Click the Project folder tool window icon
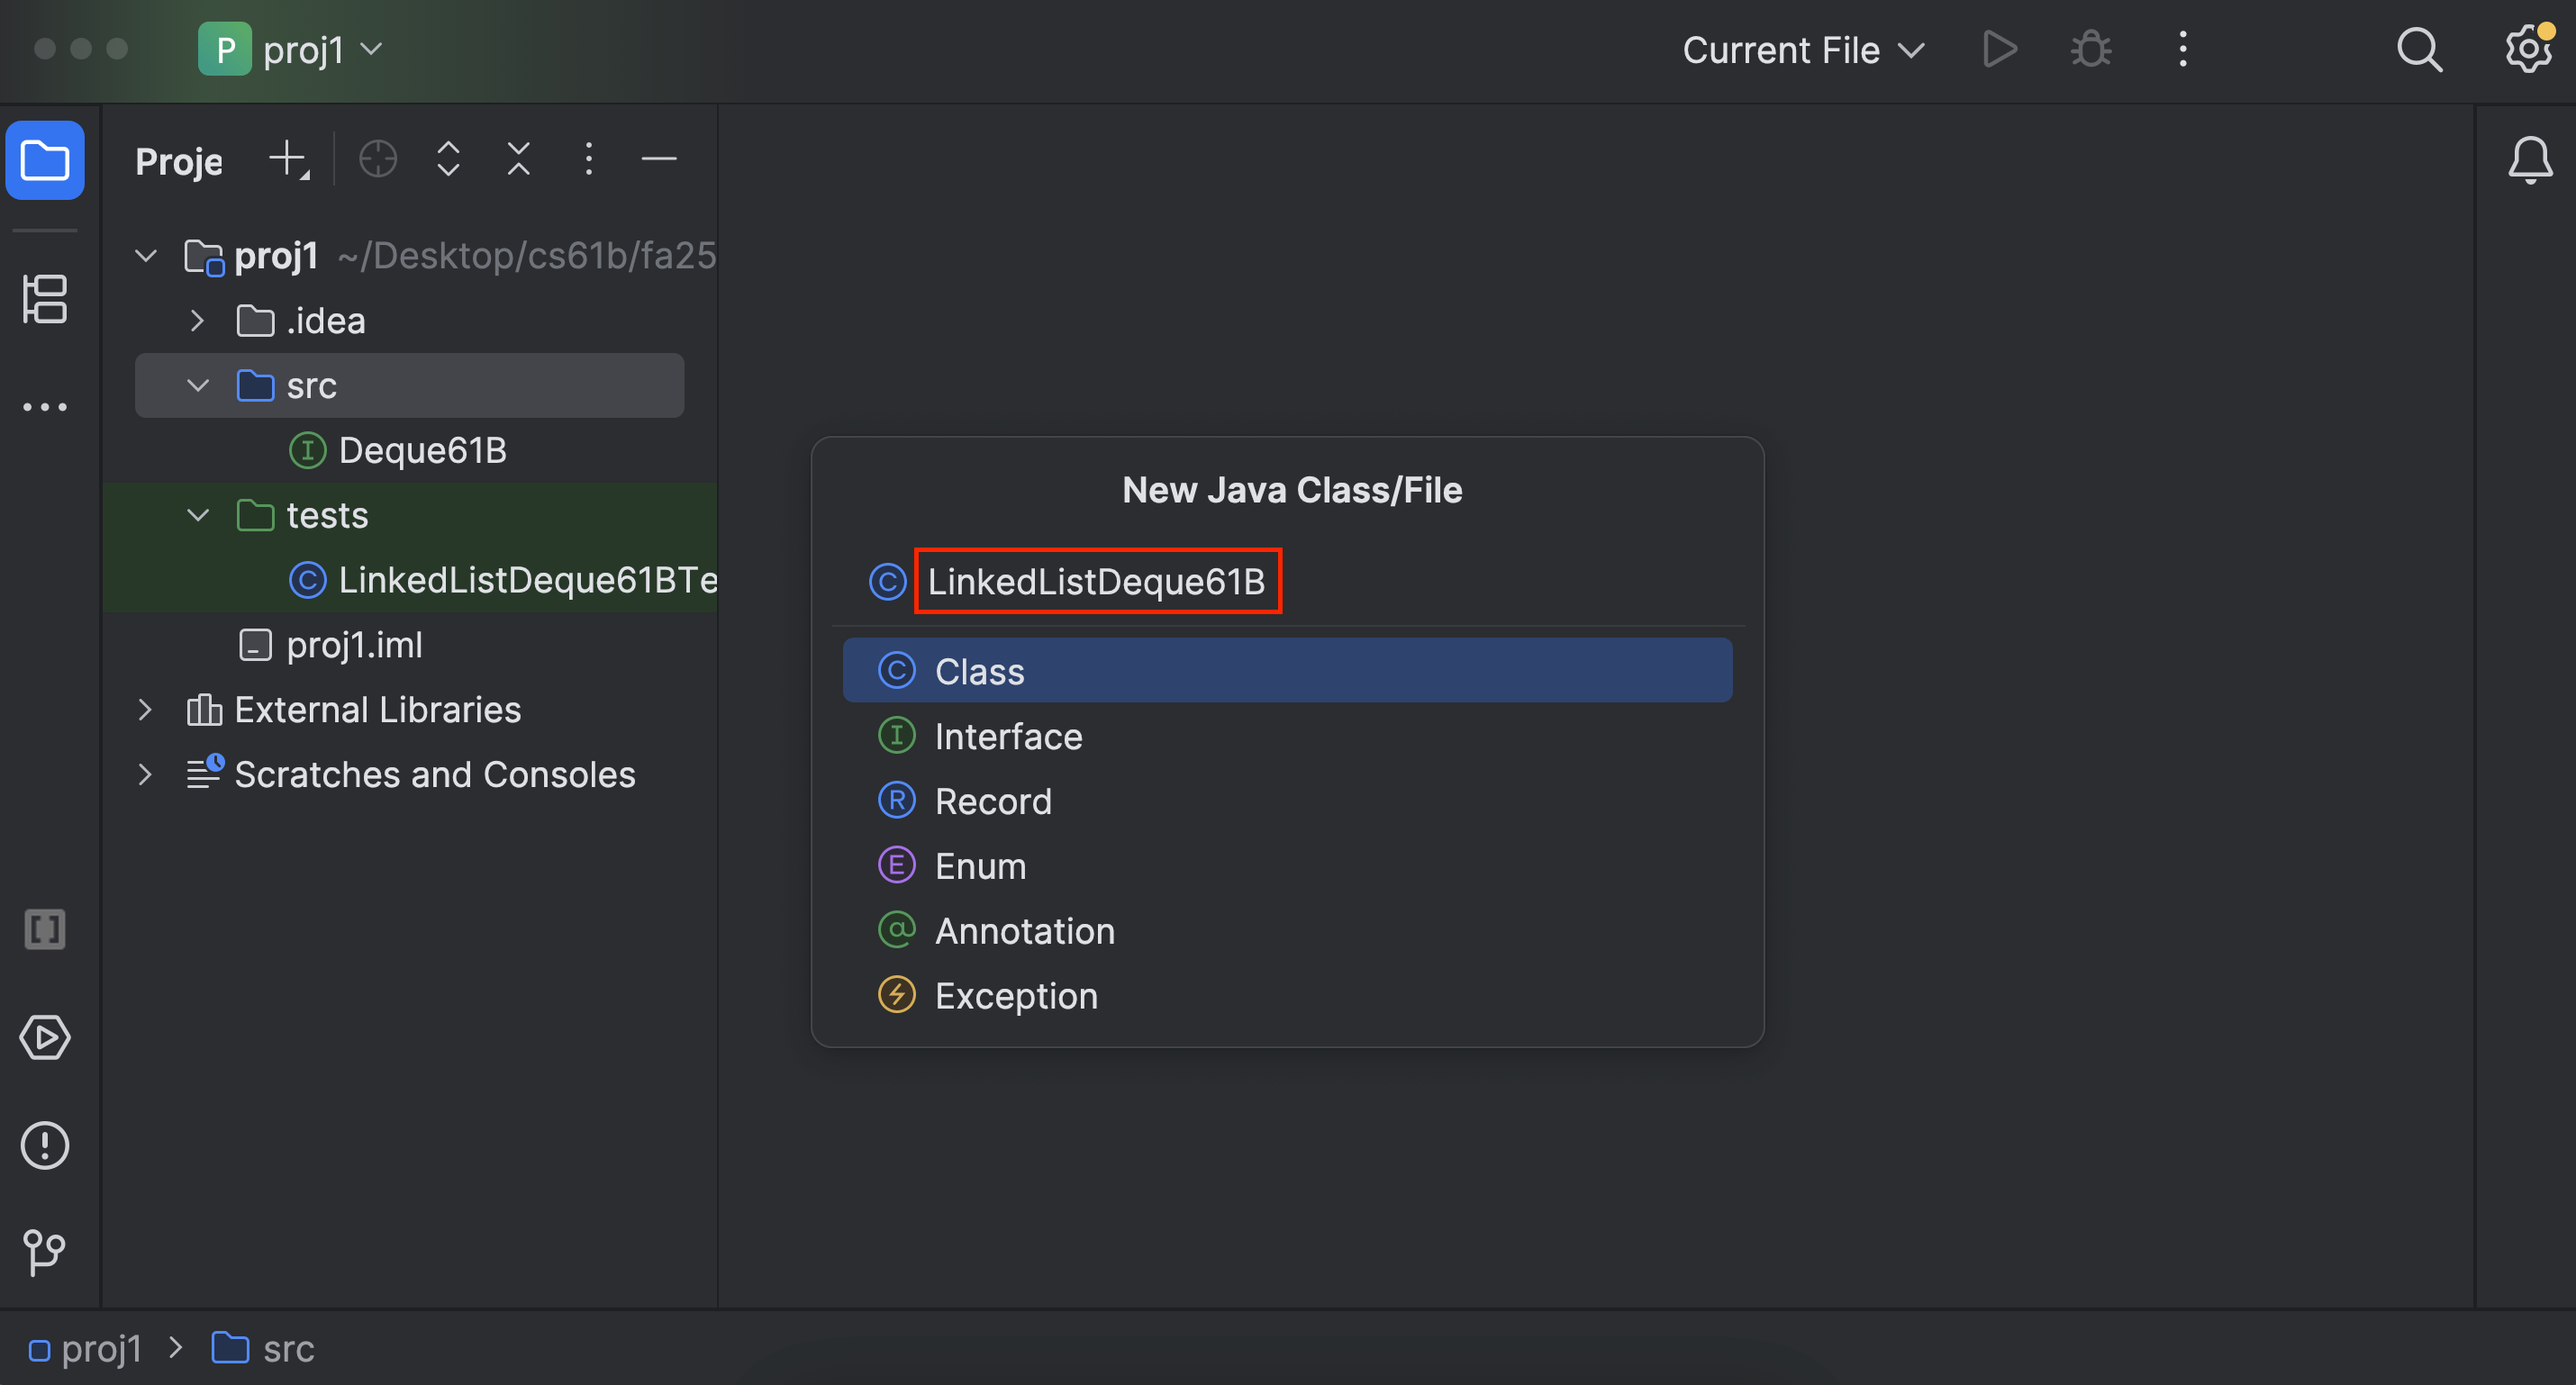The width and height of the screenshot is (2576, 1385). click(45, 161)
